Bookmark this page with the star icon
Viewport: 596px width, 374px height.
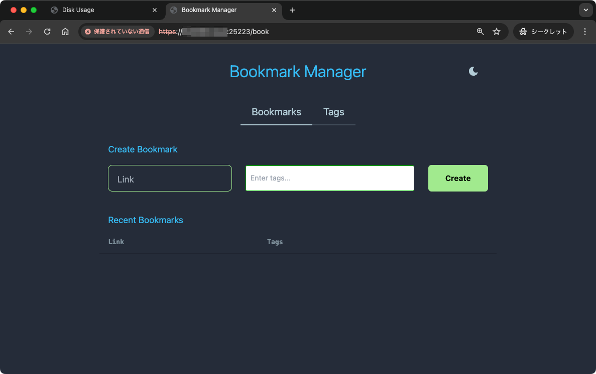pyautogui.click(x=497, y=32)
